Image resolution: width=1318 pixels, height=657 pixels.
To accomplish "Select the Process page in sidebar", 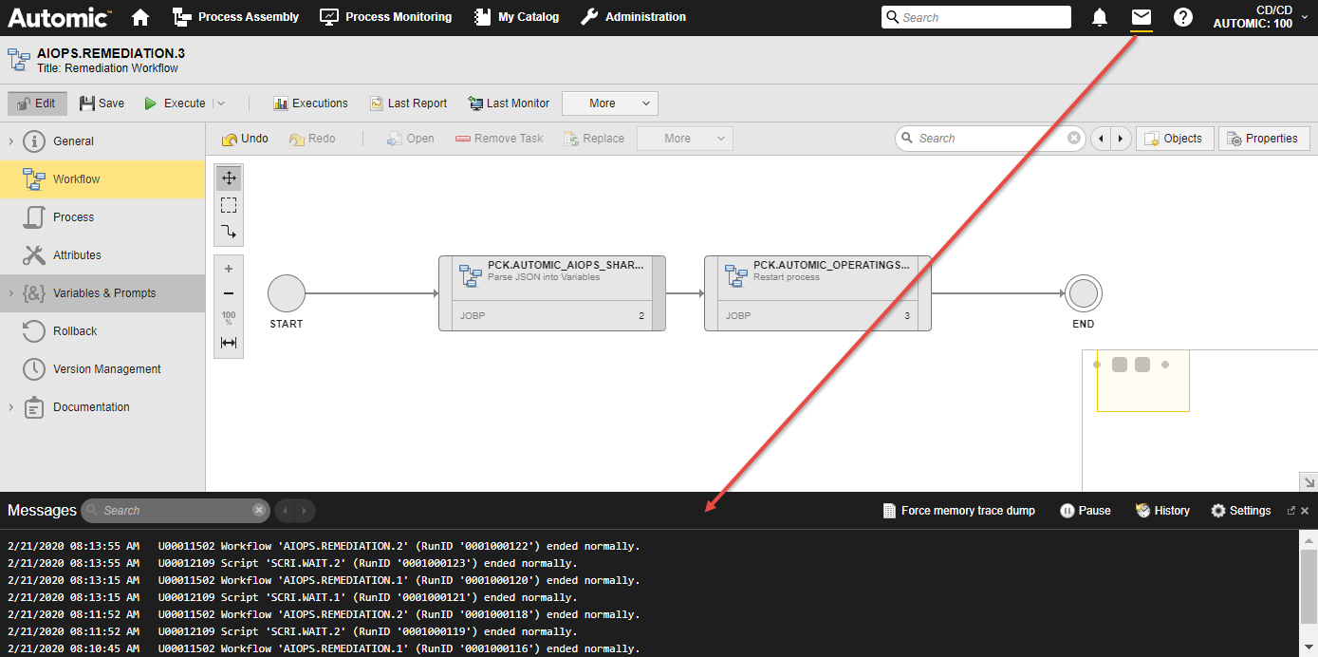I will tap(102, 217).
